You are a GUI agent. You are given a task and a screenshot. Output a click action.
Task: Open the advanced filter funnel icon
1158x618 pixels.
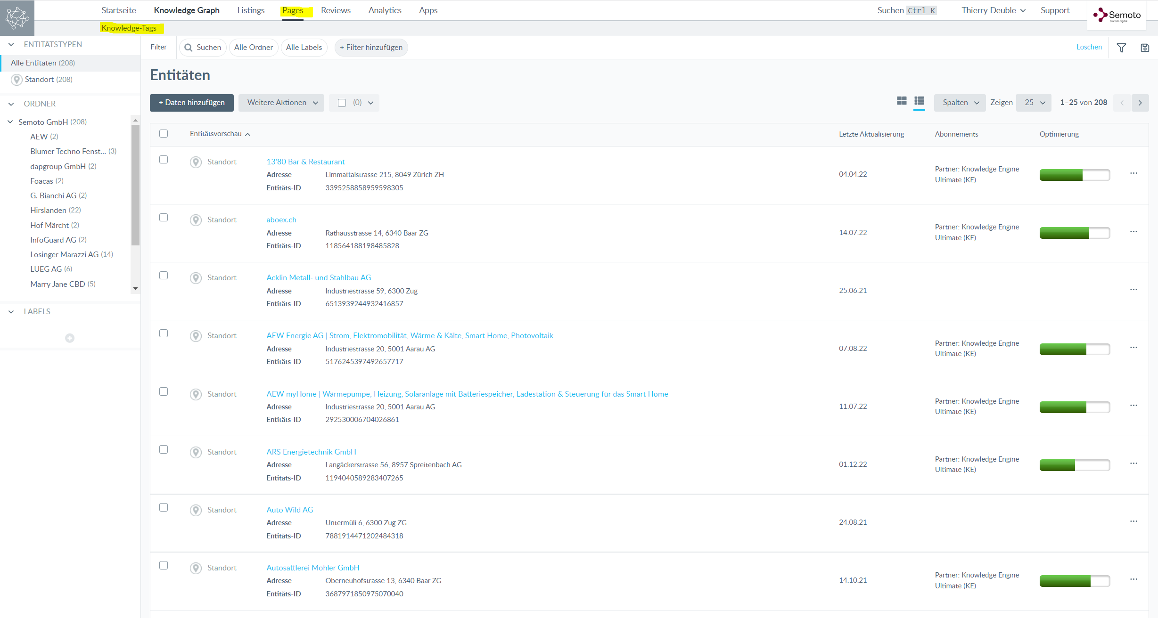[1121, 48]
